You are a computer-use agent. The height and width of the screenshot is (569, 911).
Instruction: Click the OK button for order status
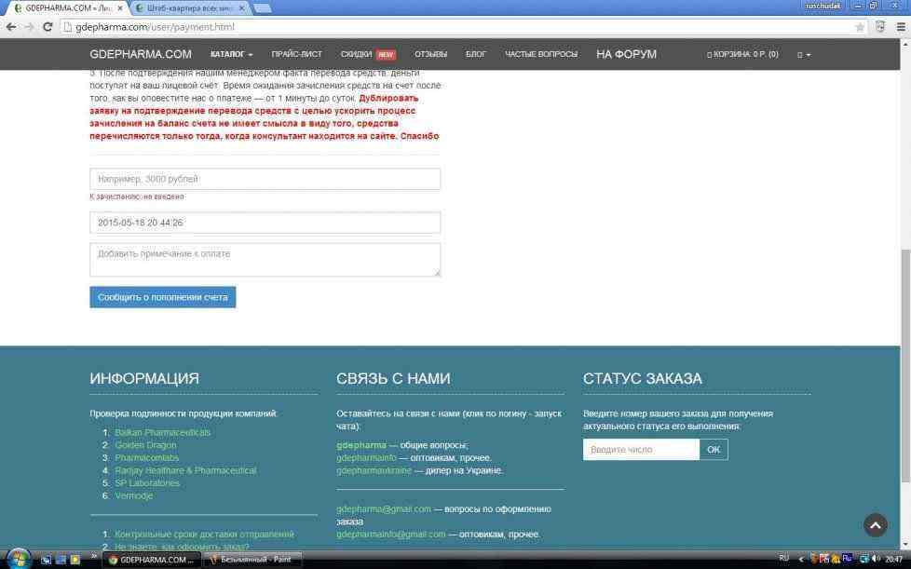click(x=714, y=450)
